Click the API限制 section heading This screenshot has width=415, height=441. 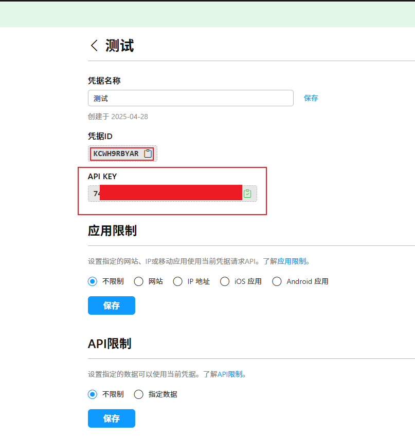click(110, 343)
